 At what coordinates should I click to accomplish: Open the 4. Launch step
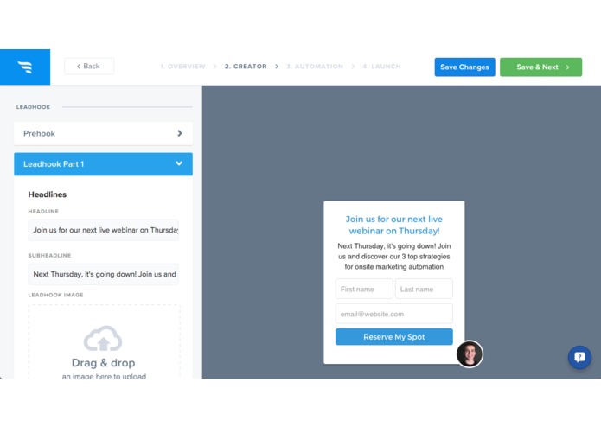[381, 67]
